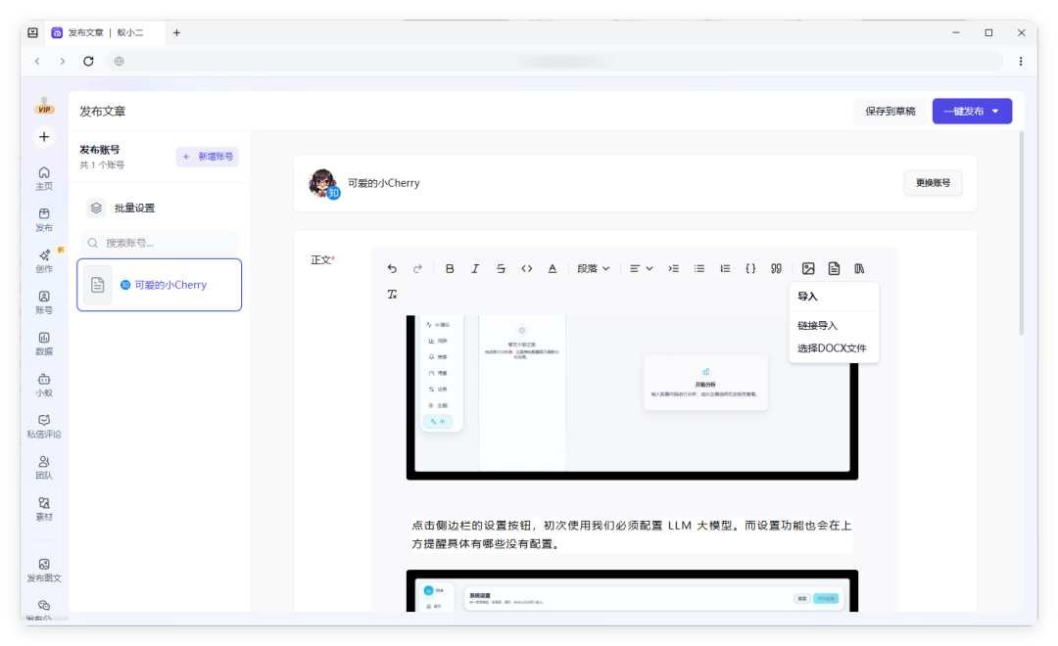This screenshot has width=1058, height=646.
Task: Click the plus button in the sidebar
Action: 44,137
